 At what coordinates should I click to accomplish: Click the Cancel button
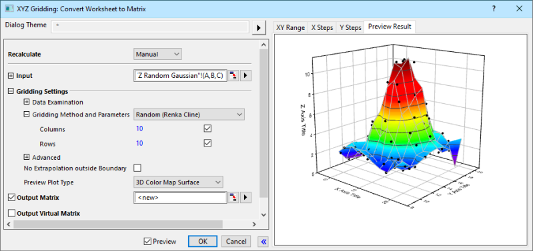point(236,242)
